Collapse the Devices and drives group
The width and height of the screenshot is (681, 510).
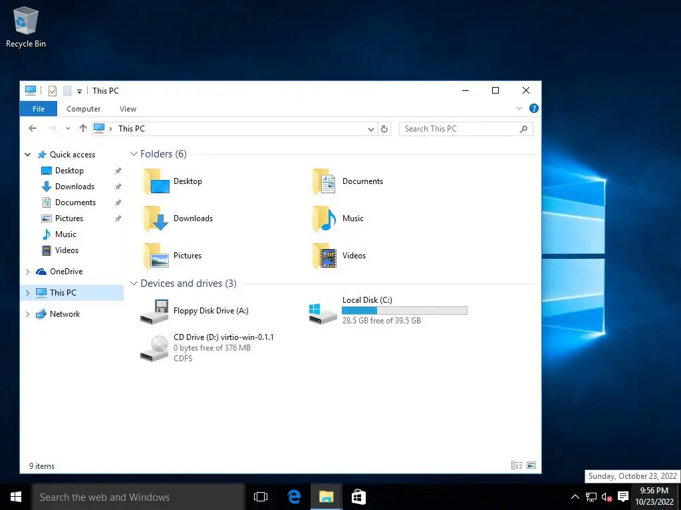(x=134, y=284)
